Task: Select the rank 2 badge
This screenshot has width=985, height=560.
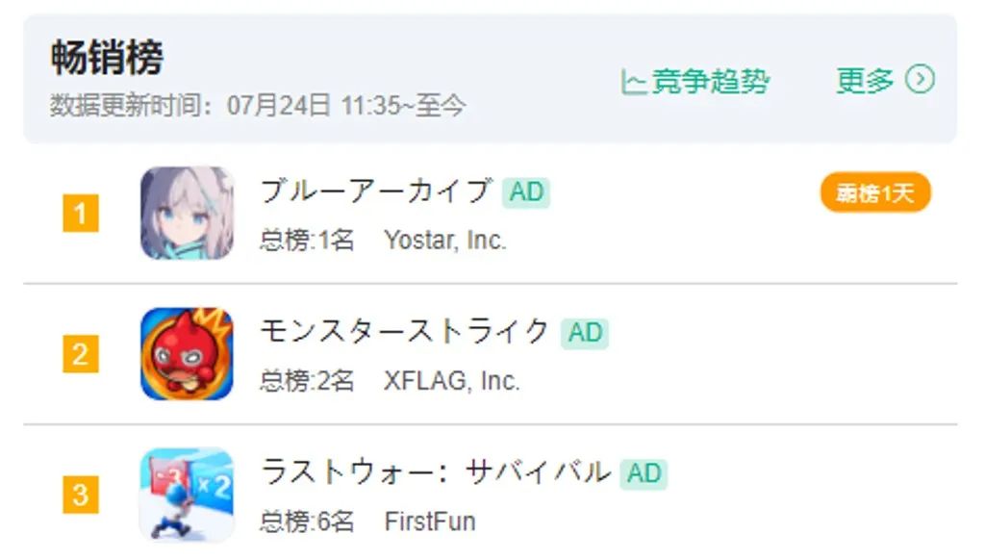Action: (81, 354)
